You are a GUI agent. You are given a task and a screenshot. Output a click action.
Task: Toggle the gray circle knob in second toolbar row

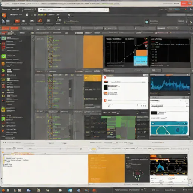click(69, 15)
